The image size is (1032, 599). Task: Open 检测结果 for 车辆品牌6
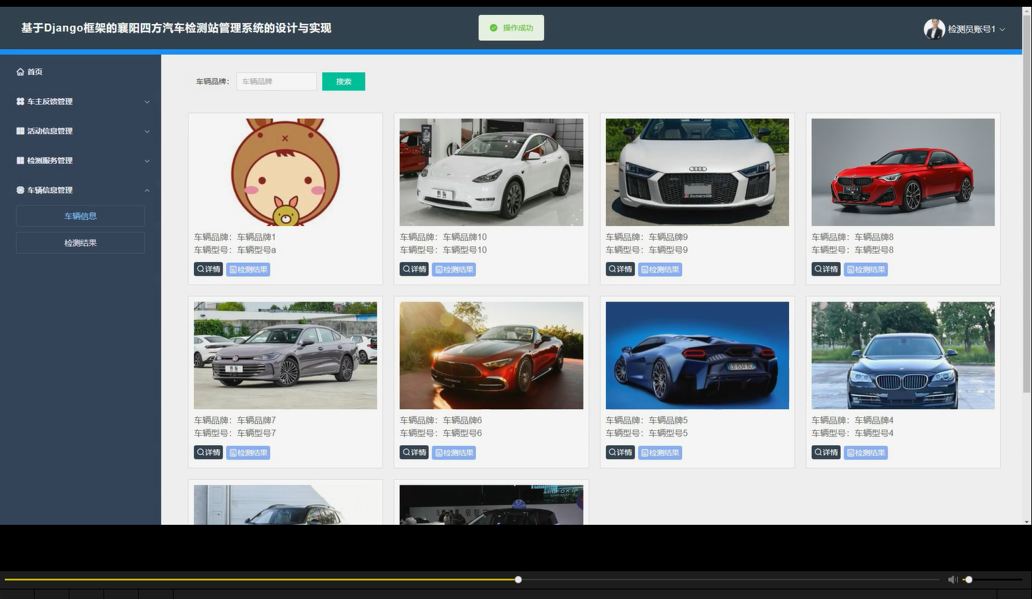click(x=454, y=453)
